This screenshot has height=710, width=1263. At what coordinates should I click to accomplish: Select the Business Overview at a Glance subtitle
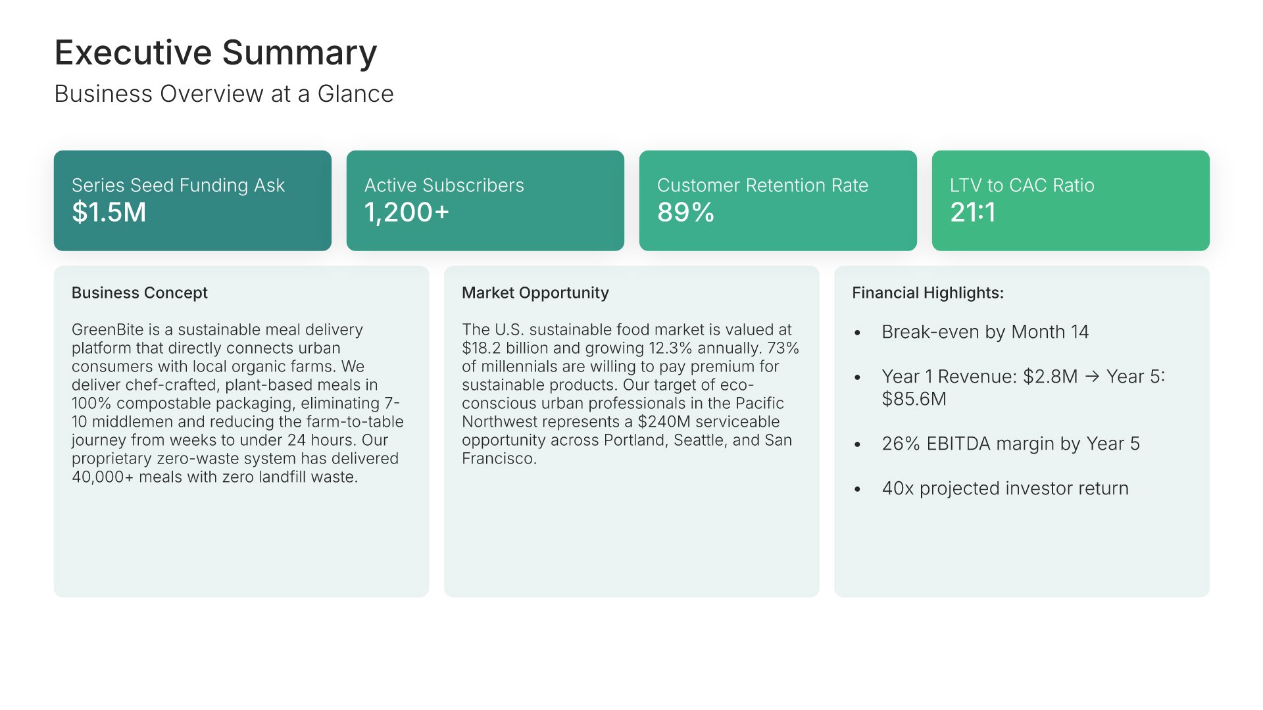(x=224, y=94)
